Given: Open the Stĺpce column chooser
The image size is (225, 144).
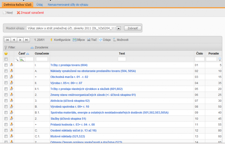Looking at the screenshot, I should 79,40.
